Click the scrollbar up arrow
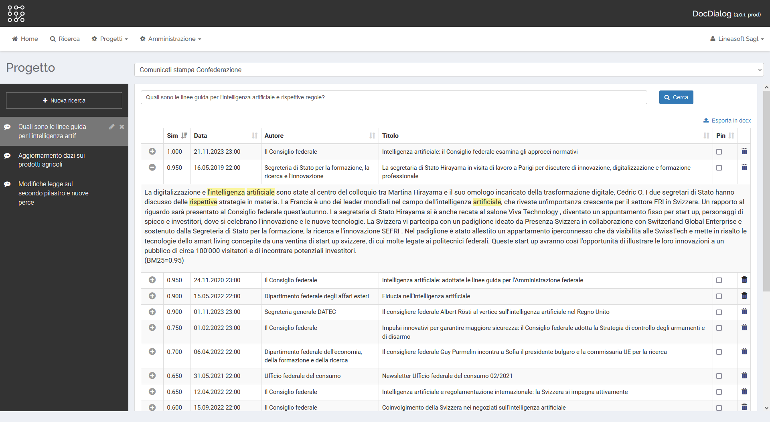Screen dimensions: 770x422 pyautogui.click(x=766, y=87)
